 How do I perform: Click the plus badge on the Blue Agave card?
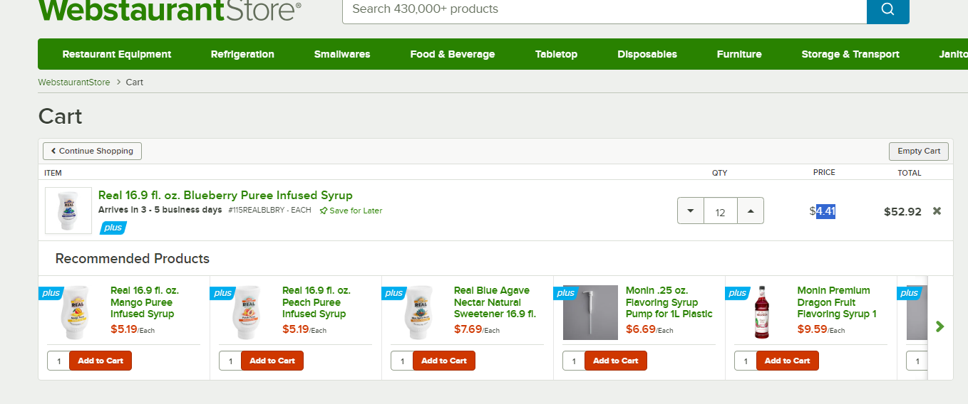pos(394,293)
